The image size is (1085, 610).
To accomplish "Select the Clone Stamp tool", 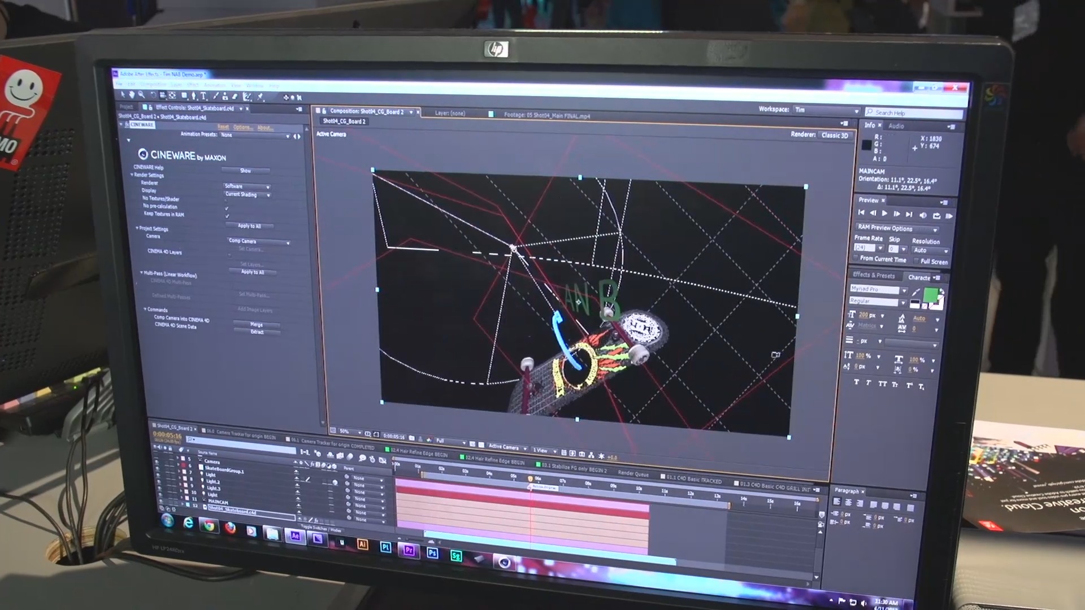I will tap(224, 97).
